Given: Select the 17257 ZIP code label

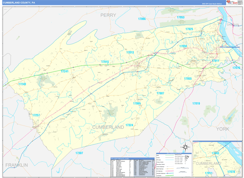Looking at the screenshot, I should pos(36,116).
